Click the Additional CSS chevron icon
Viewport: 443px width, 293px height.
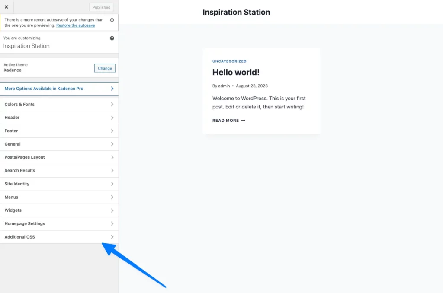point(112,237)
